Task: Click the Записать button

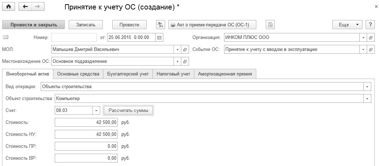Action: (86, 25)
